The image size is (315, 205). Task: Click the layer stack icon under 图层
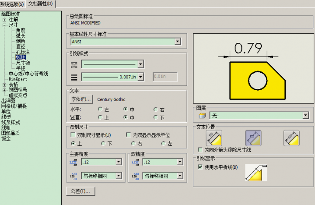(x=202, y=115)
